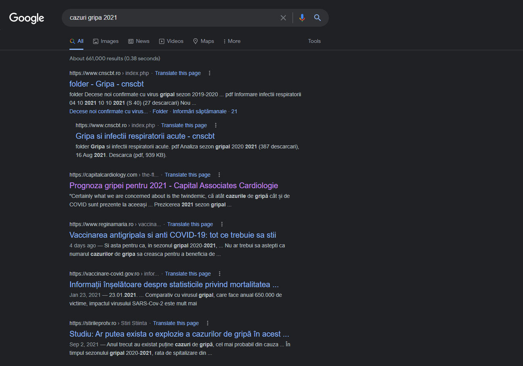Go to the Videos tab

tap(171, 41)
